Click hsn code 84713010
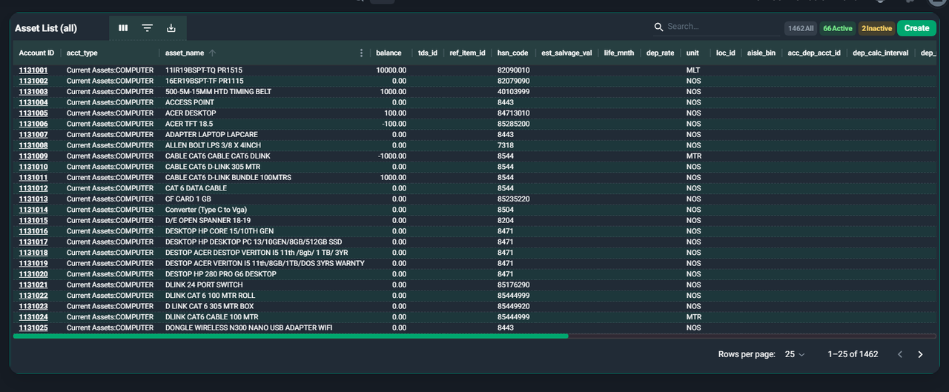The image size is (949, 392). tap(513, 113)
